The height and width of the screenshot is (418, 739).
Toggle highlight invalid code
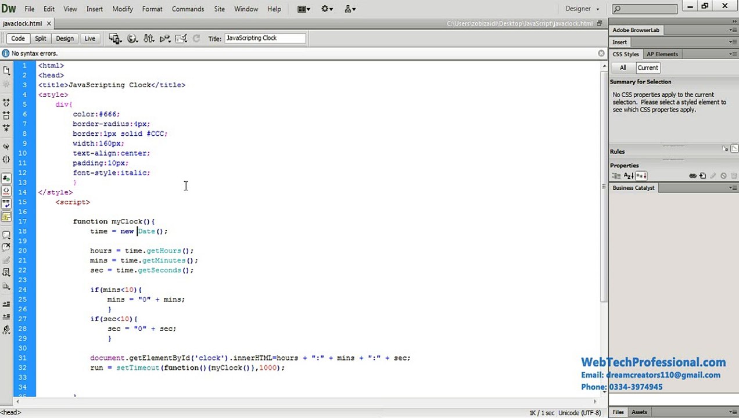pos(6,191)
